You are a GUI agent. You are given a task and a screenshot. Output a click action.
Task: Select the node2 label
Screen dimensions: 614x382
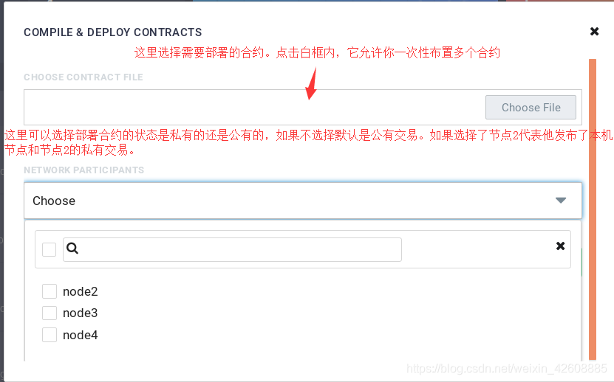point(80,292)
